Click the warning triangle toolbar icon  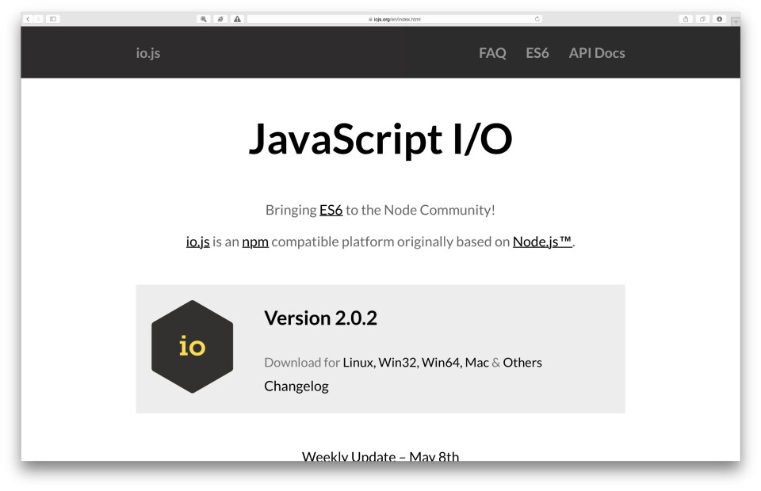pyautogui.click(x=237, y=19)
